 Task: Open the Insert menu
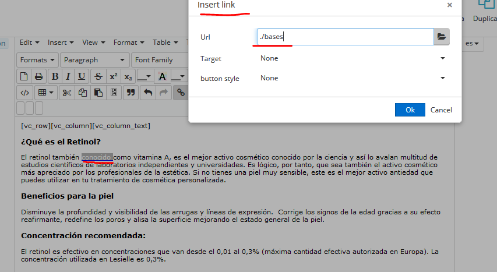(x=60, y=43)
